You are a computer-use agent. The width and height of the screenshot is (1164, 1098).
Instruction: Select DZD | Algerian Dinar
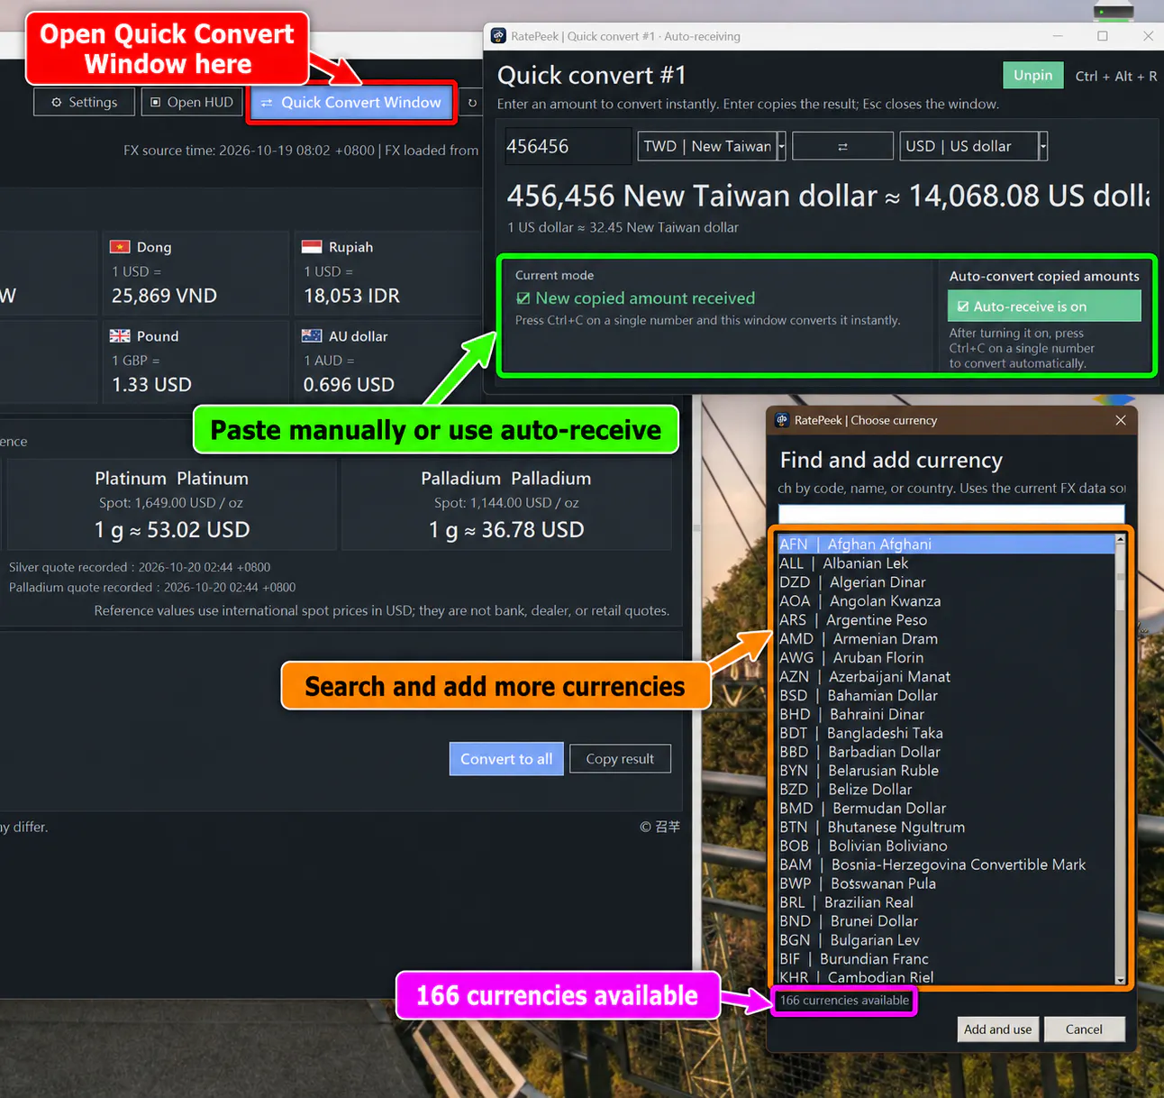coord(946,582)
